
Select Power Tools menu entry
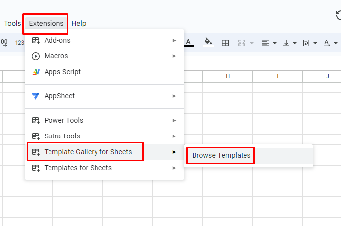click(104, 120)
